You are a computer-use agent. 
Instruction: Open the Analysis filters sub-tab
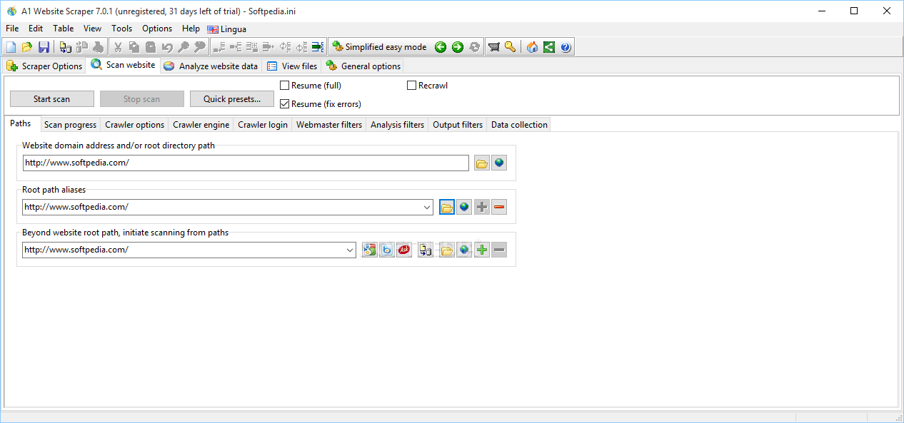397,124
